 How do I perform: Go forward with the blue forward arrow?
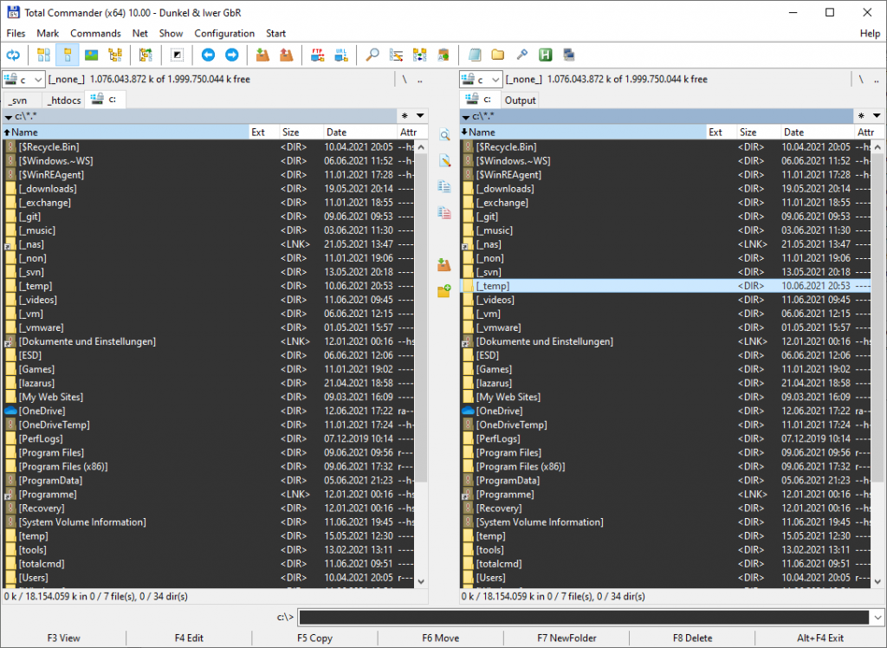[x=231, y=55]
